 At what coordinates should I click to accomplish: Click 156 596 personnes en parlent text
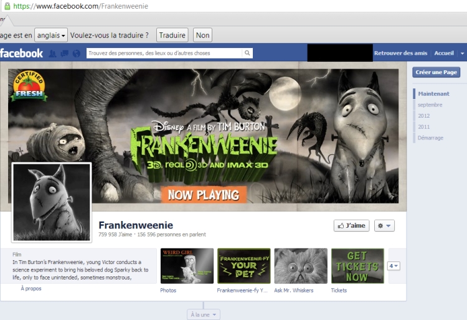[x=172, y=235]
